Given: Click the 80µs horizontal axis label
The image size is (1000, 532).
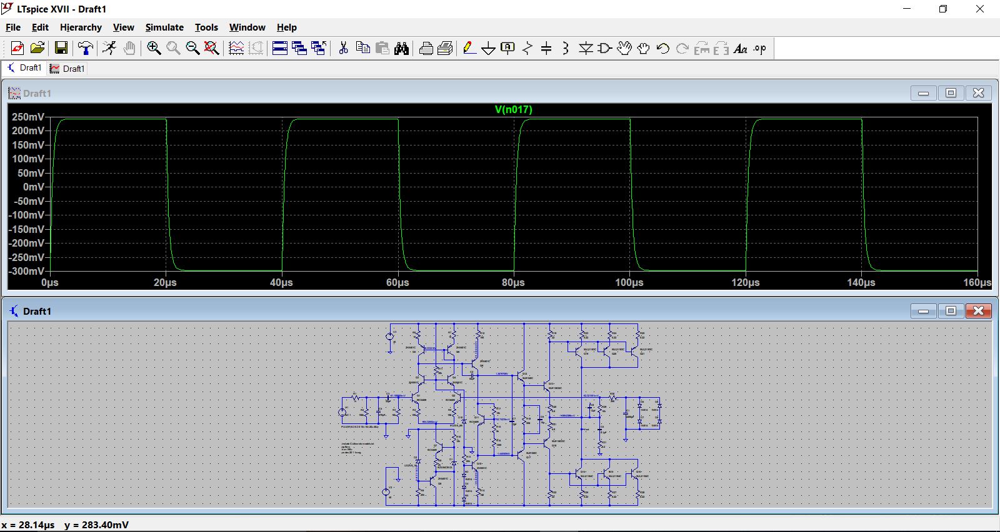Looking at the screenshot, I should tap(513, 282).
